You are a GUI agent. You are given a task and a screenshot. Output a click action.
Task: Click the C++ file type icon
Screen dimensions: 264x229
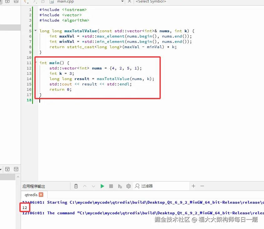[52, 2]
